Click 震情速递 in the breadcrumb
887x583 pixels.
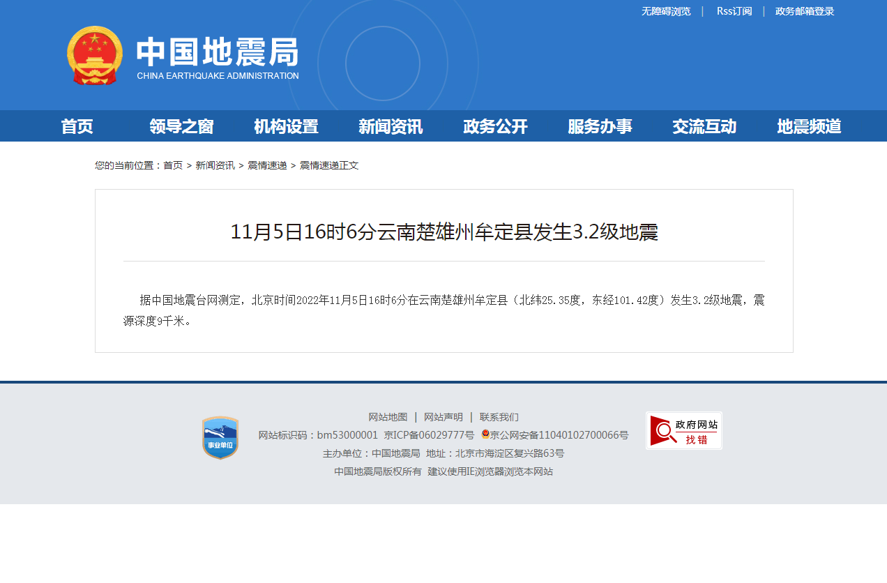tap(267, 165)
